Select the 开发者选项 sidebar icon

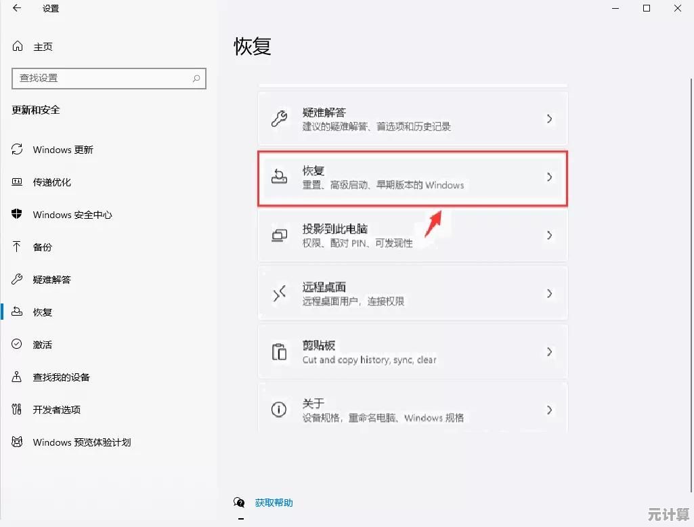point(18,410)
